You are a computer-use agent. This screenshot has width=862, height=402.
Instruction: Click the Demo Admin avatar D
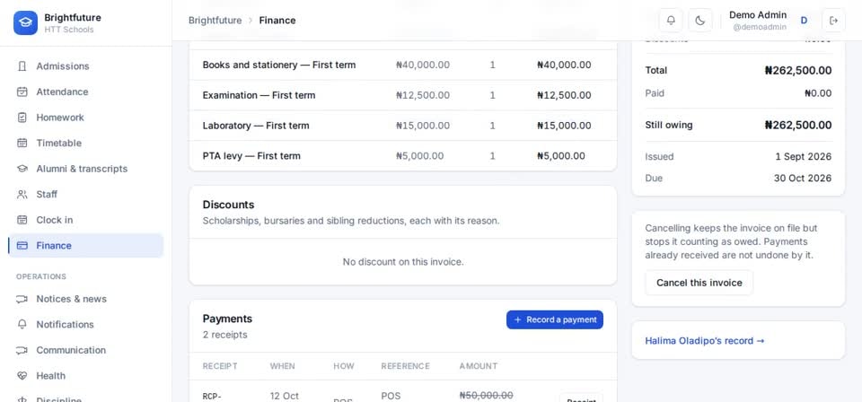tap(804, 21)
